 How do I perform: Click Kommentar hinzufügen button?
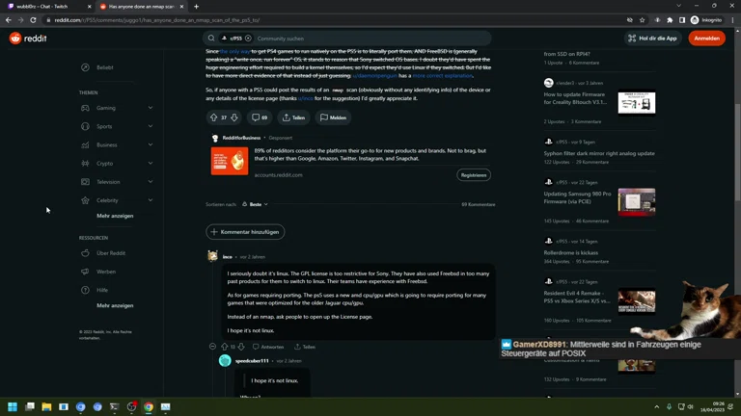(x=245, y=232)
